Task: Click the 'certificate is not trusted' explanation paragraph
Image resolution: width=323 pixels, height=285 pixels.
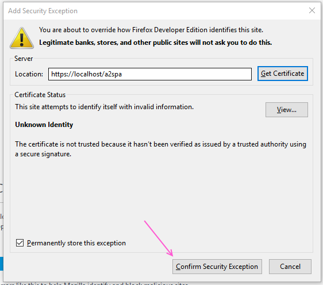Action: (x=160, y=149)
